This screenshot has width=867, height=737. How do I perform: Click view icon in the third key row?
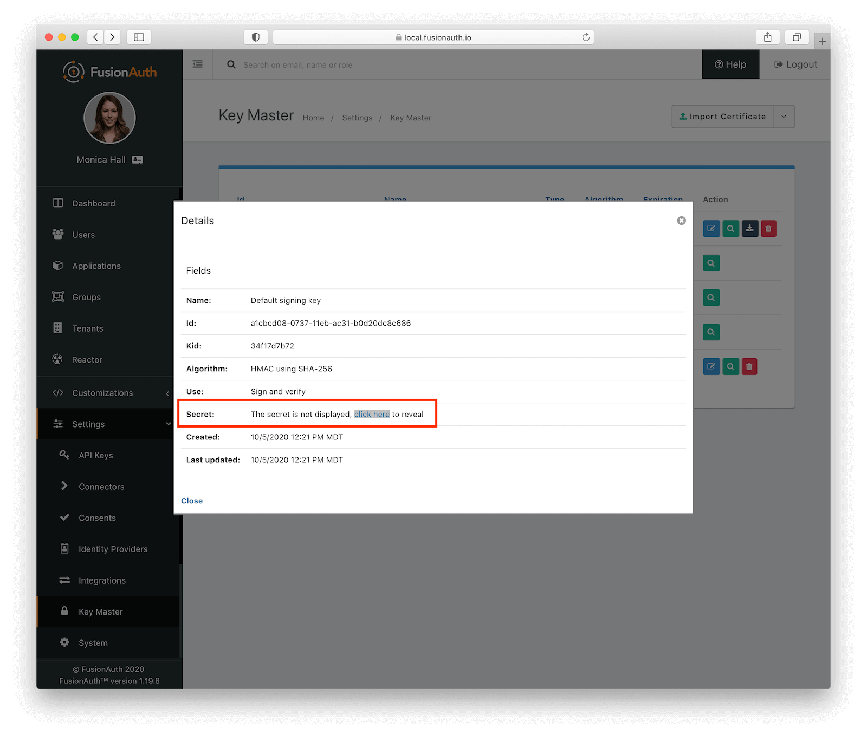(x=711, y=298)
